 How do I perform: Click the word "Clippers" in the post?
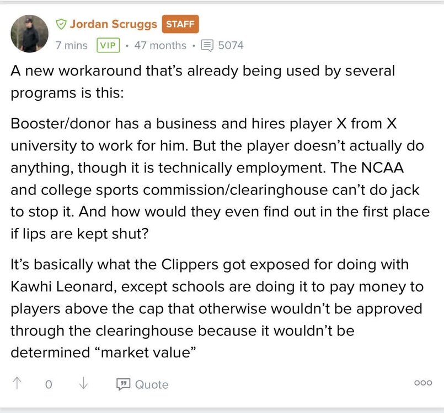[x=194, y=264]
